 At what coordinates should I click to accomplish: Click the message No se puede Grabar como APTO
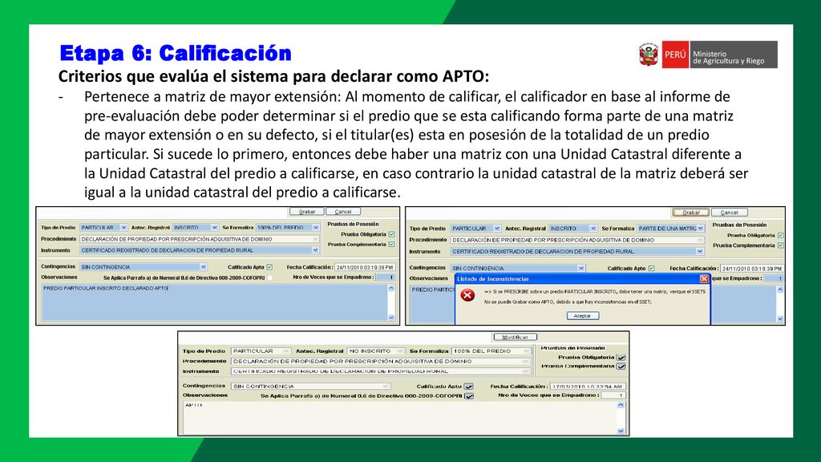[x=568, y=302]
